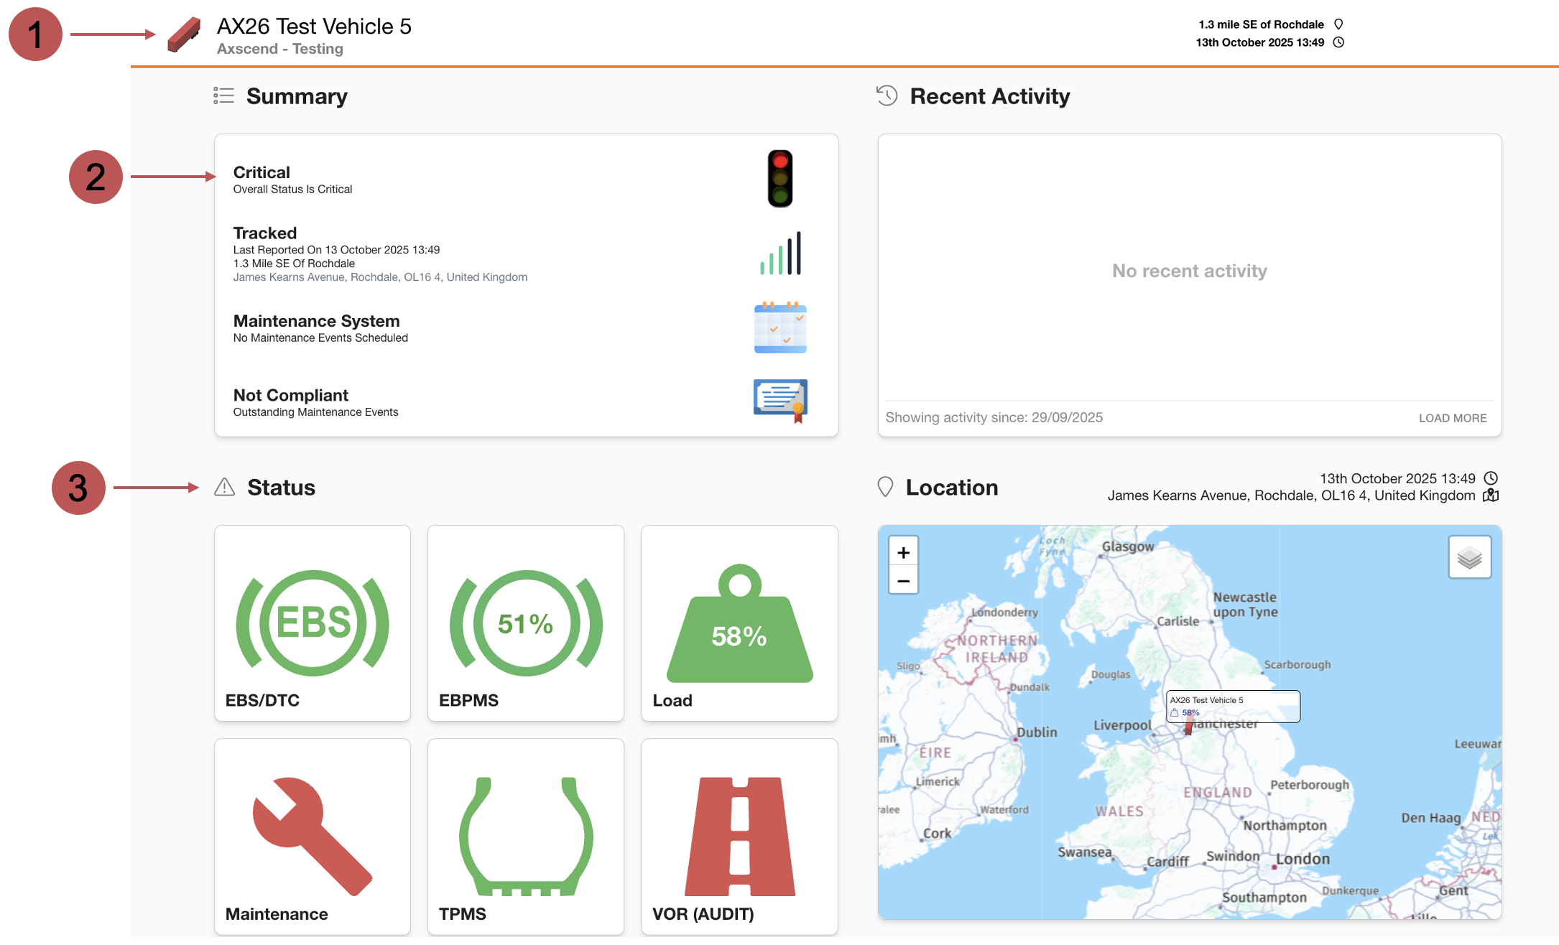1559x945 pixels.
Task: Click the compliance certificate icon
Action: [780, 400]
